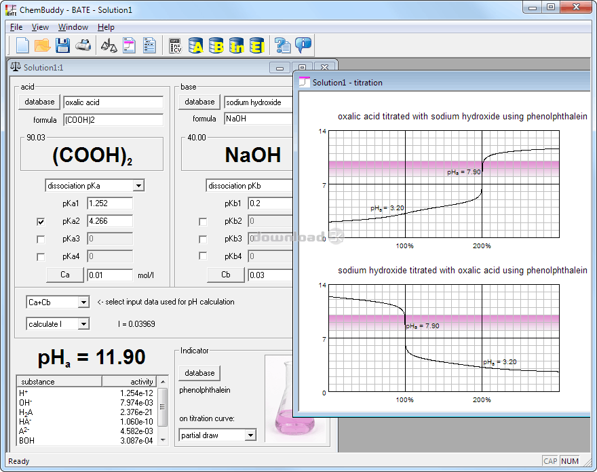Open a file with the folder icon
Screen dimensions: 597x472
pyautogui.click(x=42, y=45)
